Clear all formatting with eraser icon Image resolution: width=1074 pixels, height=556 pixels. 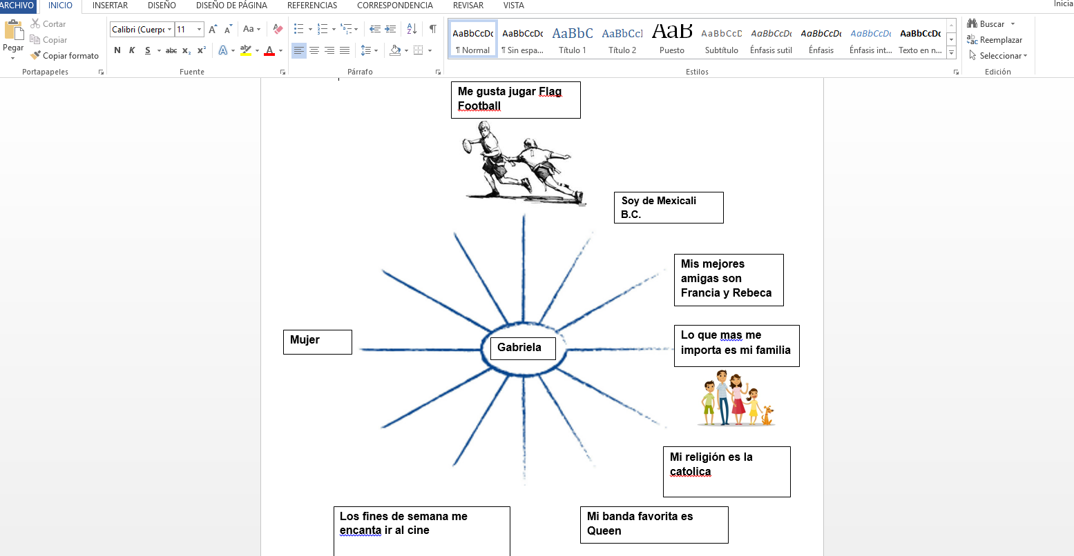click(x=278, y=30)
